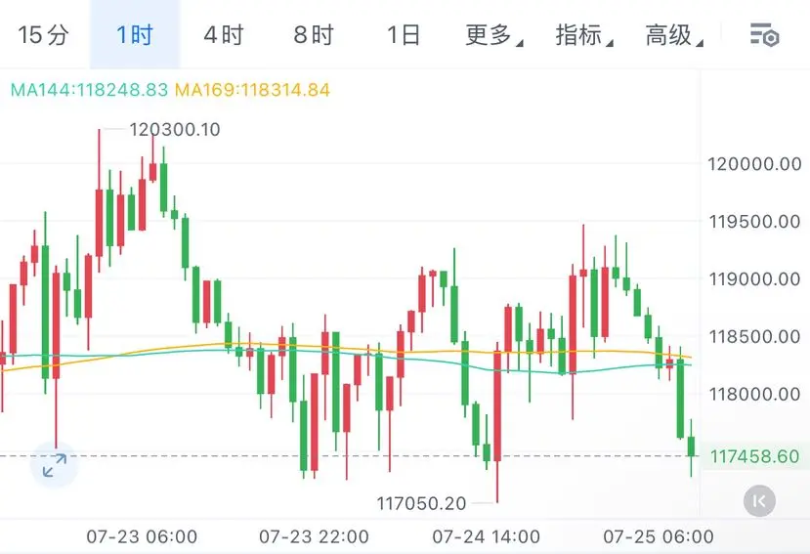Select the 15分 timeframe tab
The height and width of the screenshot is (554, 810).
coord(43,35)
